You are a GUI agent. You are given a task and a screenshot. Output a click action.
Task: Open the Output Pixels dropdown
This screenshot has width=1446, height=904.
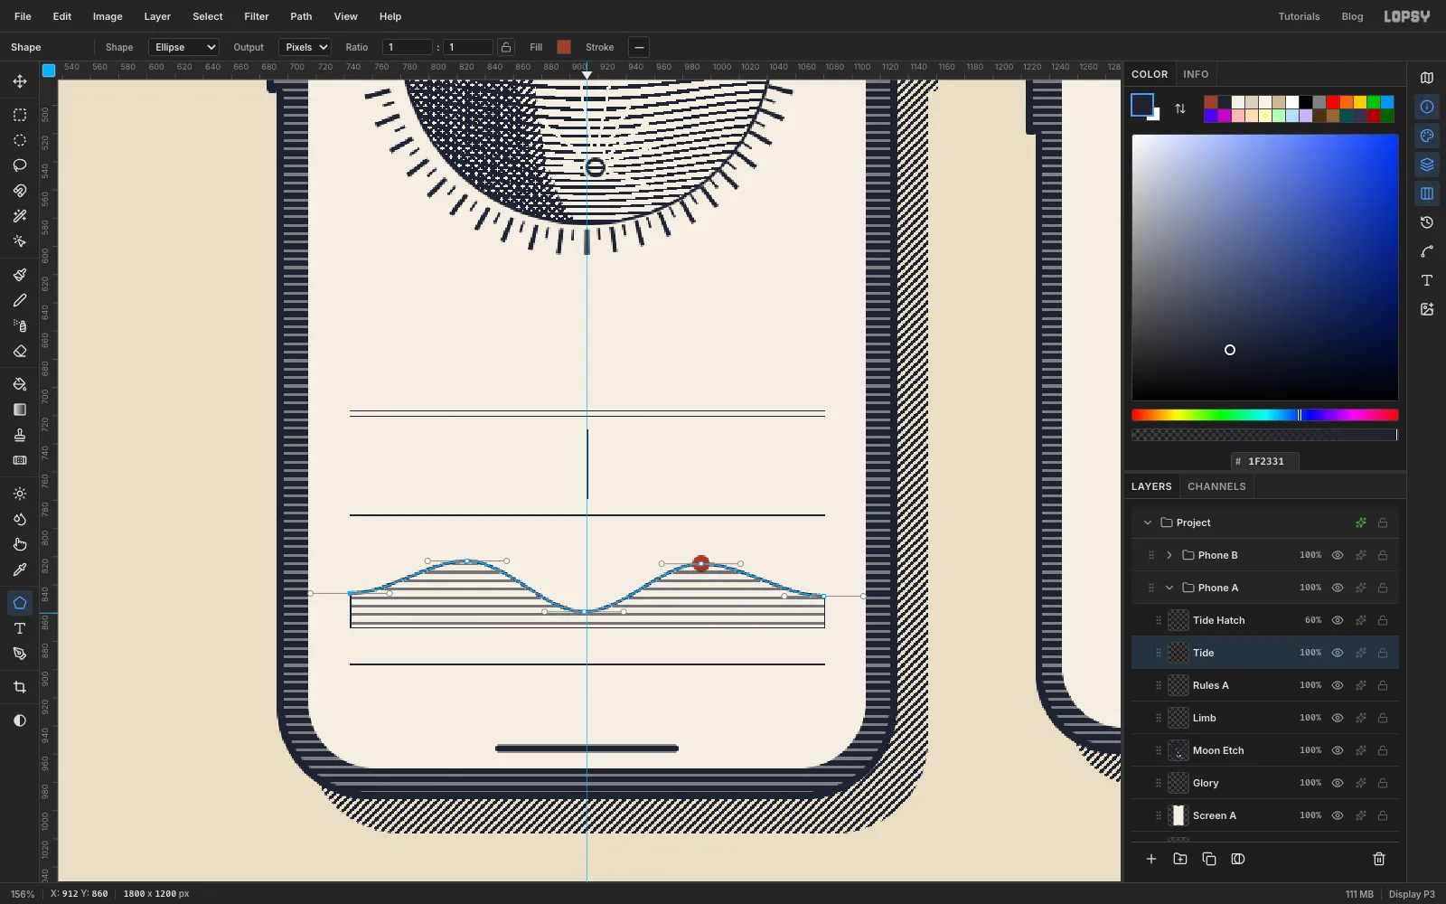click(305, 47)
